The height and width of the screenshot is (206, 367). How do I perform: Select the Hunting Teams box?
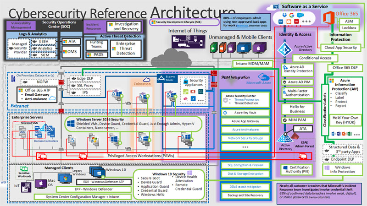(96, 44)
